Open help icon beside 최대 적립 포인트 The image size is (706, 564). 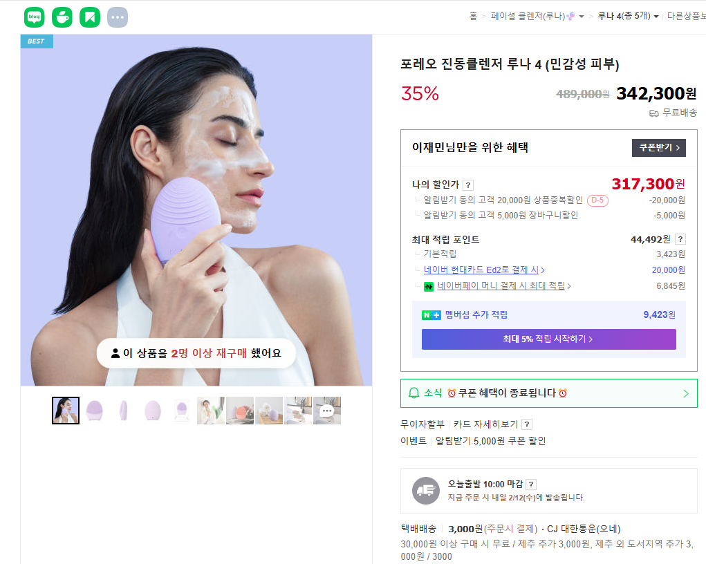click(x=680, y=239)
